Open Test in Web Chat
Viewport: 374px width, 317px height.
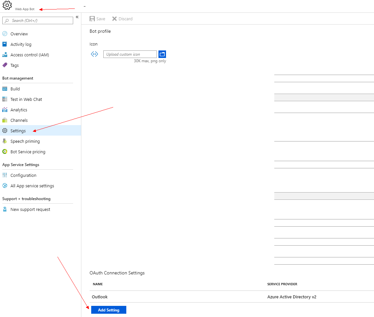26,99
